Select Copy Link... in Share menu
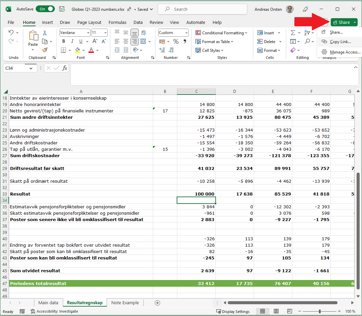 click(x=340, y=42)
